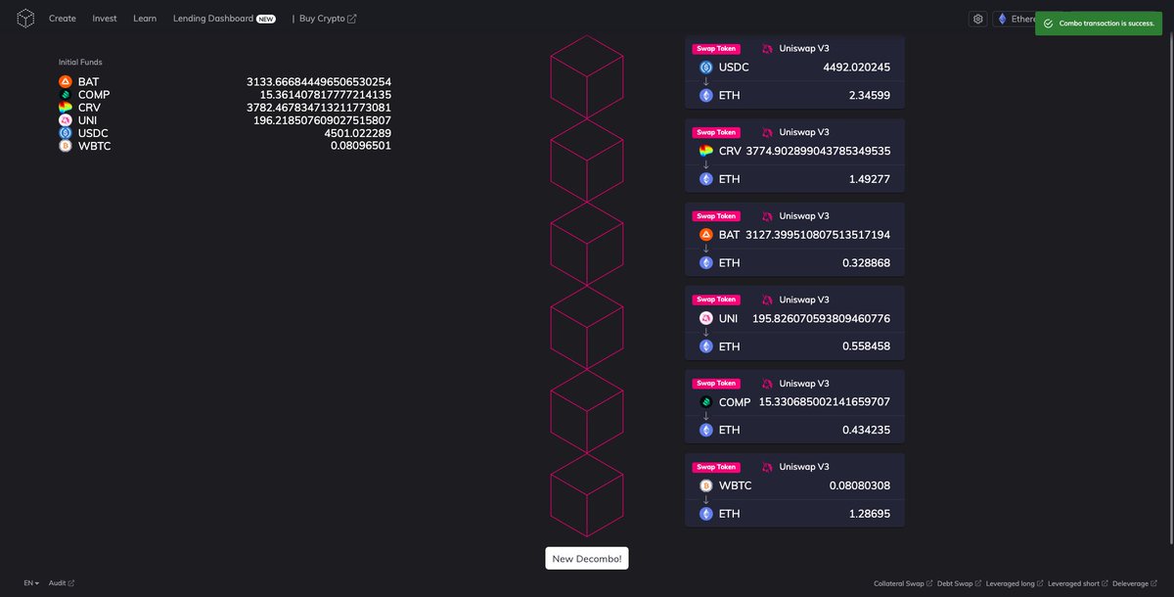Click the BAT token icon in the swap card
Viewport: 1174px width, 597px height.
coord(706,235)
